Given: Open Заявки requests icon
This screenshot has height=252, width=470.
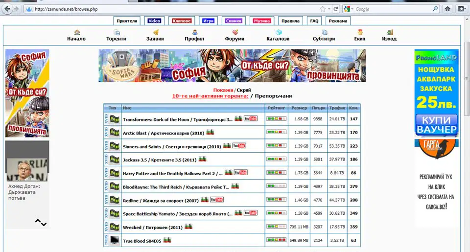Looking at the screenshot, I should (156, 32).
